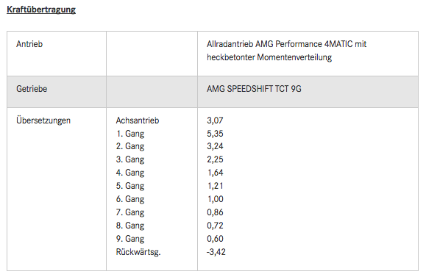The height and width of the screenshot is (277, 426).
Task: Click the 6. Gang label
Action: tap(130, 199)
